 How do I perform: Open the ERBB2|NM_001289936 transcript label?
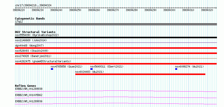(x=29, y=101)
